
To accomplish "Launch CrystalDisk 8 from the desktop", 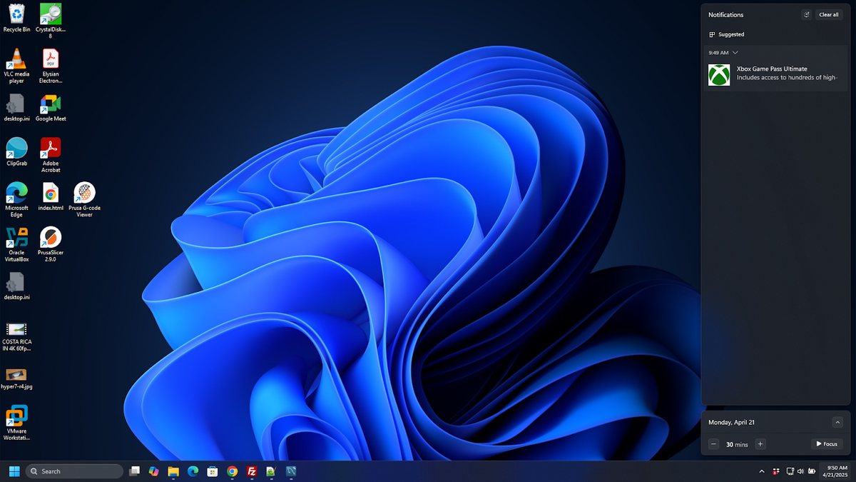I will point(50,21).
